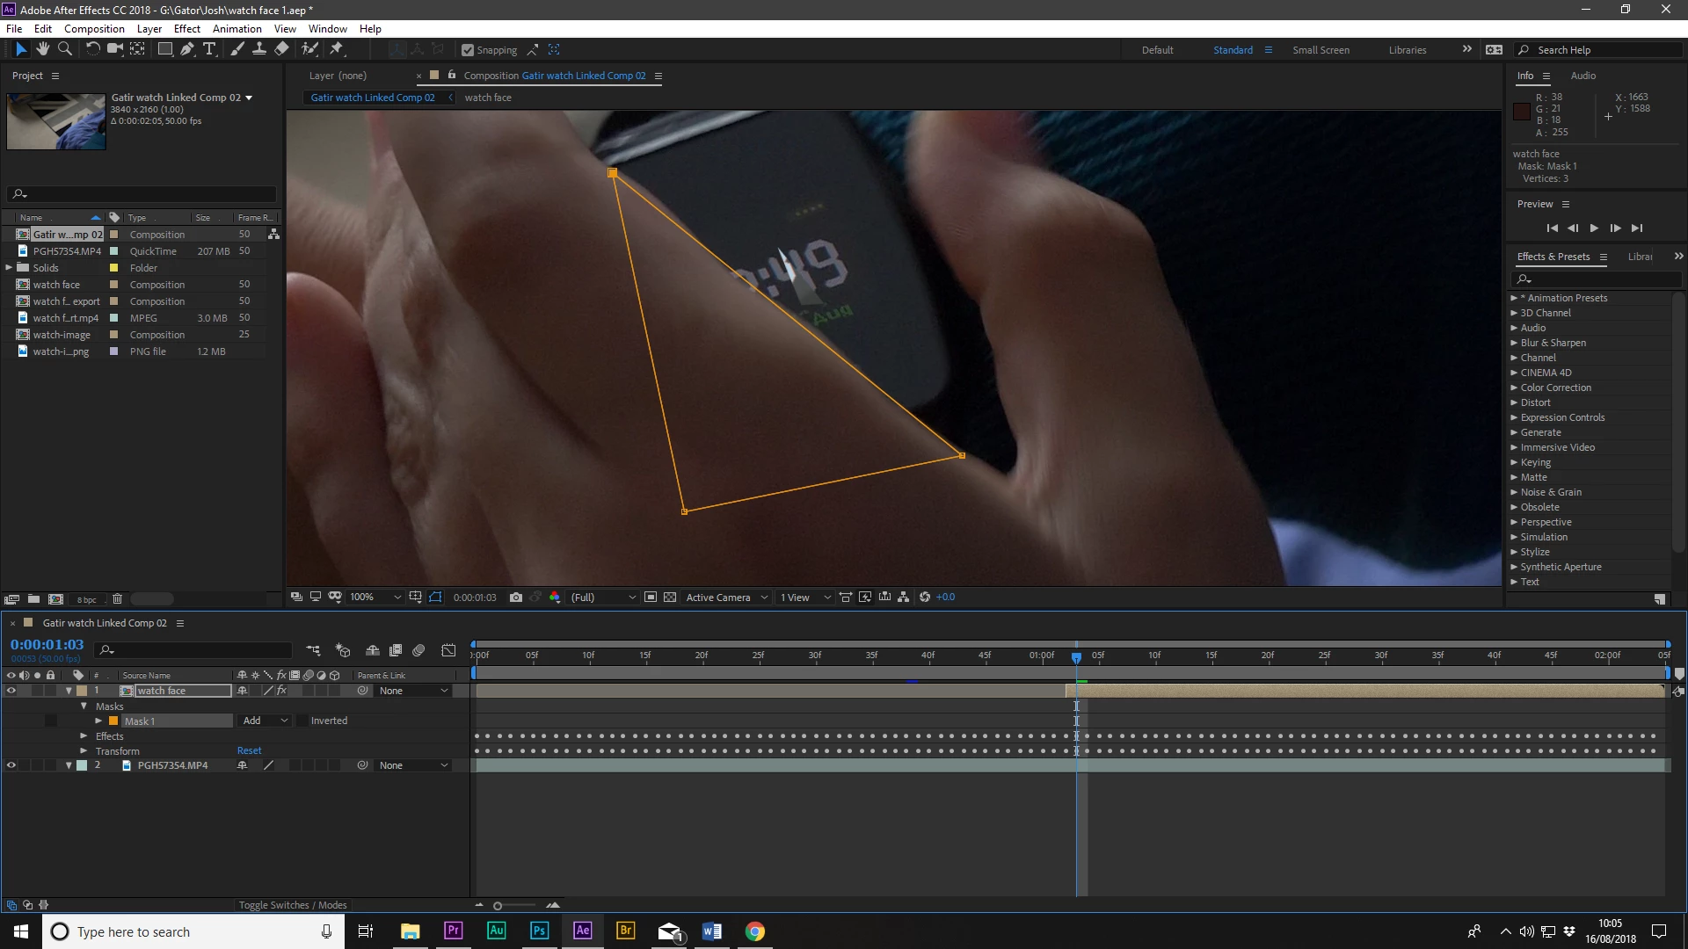Image resolution: width=1688 pixels, height=949 pixels.
Task: Select the Clone Stamp tool
Action: click(x=259, y=49)
